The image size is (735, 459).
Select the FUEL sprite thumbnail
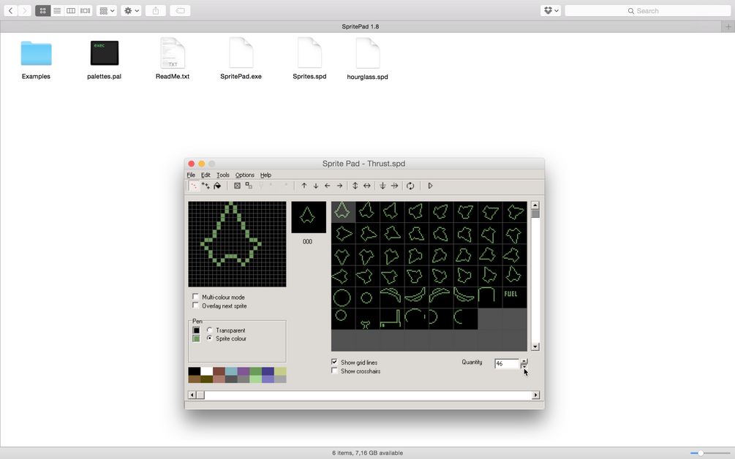515,297
